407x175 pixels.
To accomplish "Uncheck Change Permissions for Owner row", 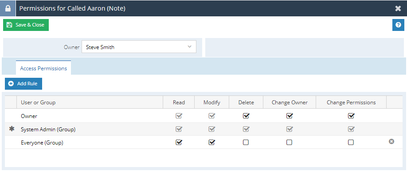I will pyautogui.click(x=351, y=116).
